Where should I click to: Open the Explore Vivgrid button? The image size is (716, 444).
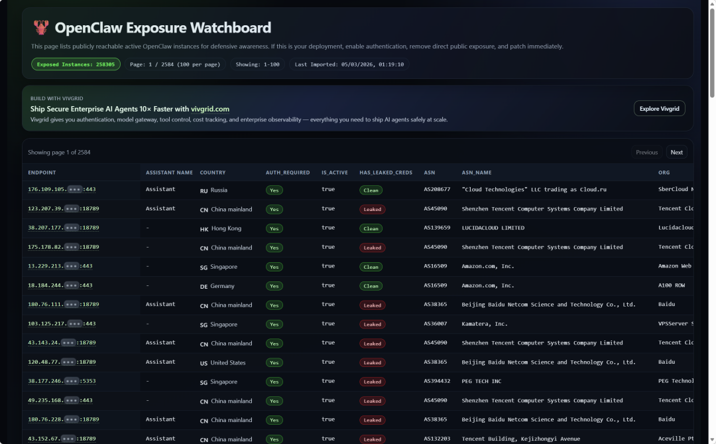coord(659,108)
